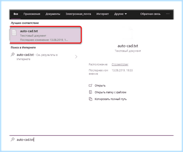Expand the Другие dropdown
The image size is (183, 152).
click(120, 14)
